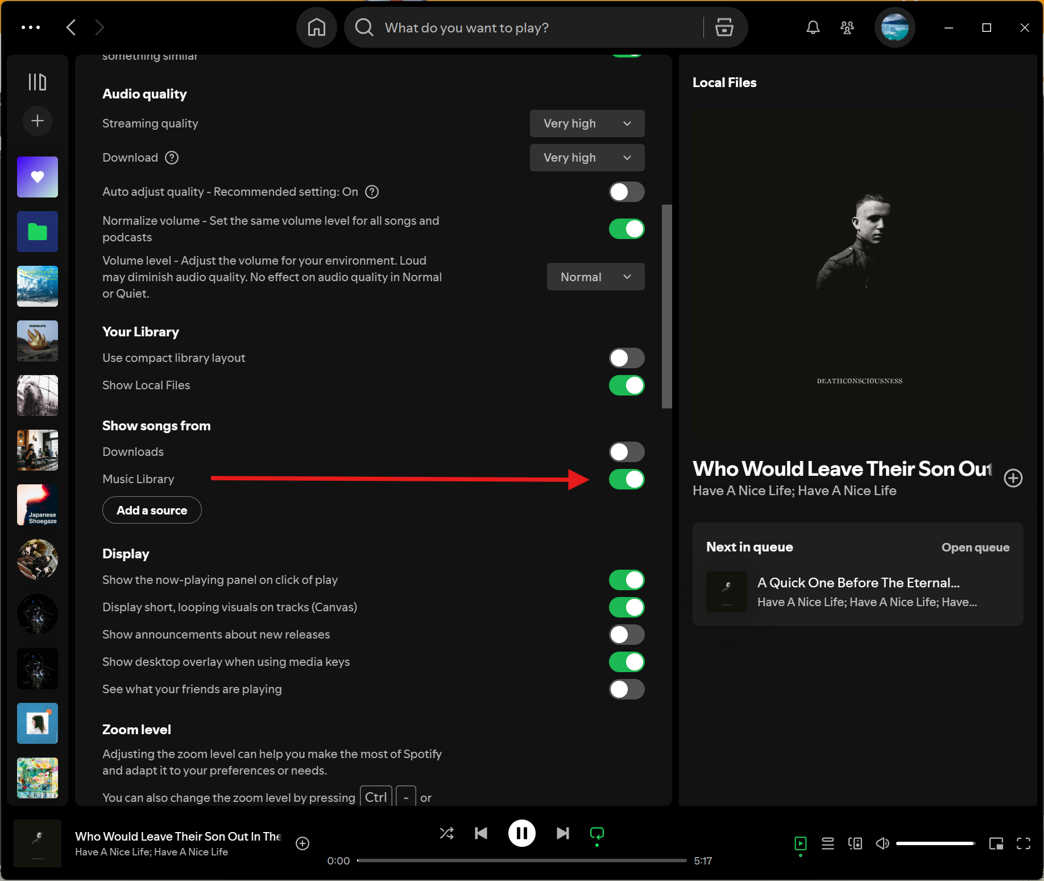The image size is (1044, 881).
Task: Open the miniplayer
Action: pyautogui.click(x=996, y=843)
